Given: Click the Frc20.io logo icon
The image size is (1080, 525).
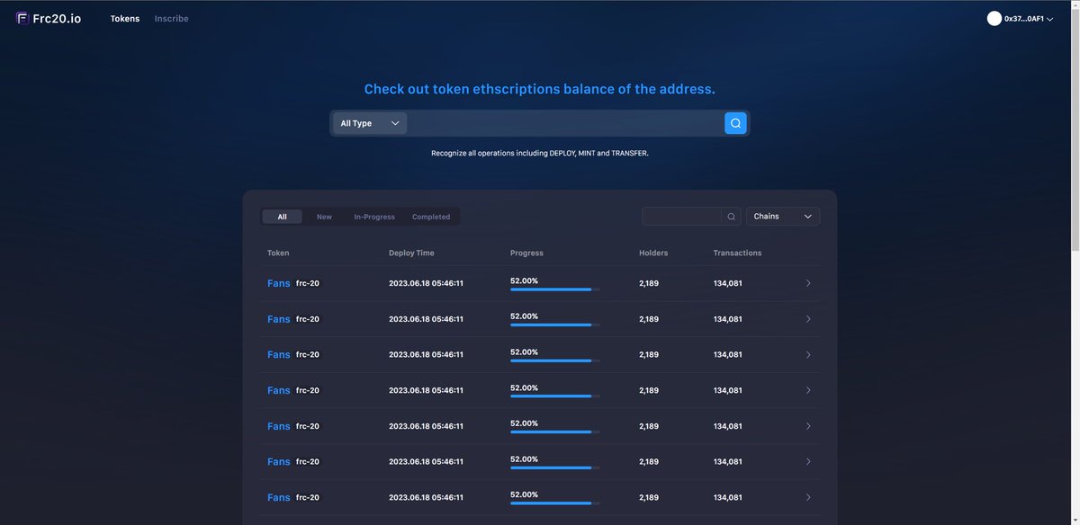Looking at the screenshot, I should [x=22, y=18].
